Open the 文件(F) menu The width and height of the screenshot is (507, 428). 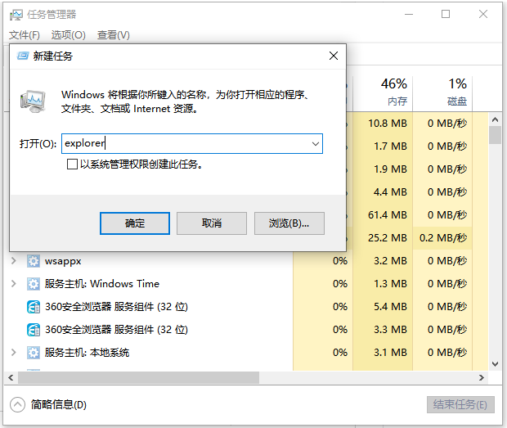25,35
